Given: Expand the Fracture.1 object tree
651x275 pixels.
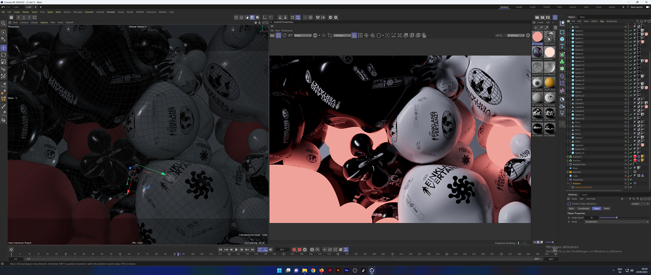Looking at the screenshot, I should coord(568,157).
